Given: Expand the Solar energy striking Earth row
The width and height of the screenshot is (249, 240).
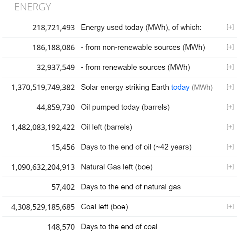Looking at the screenshot, I should pos(230,87).
